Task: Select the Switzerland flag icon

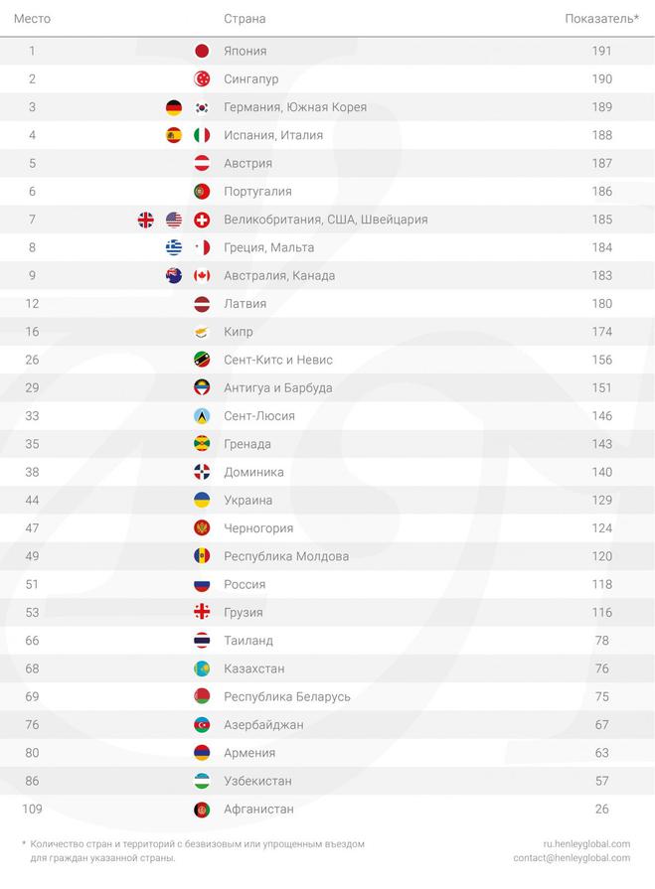Action: [x=202, y=220]
